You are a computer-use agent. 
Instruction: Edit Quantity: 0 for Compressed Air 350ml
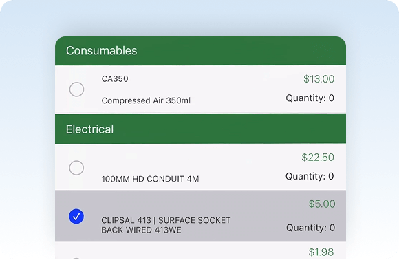310,98
